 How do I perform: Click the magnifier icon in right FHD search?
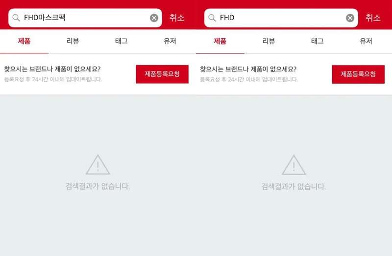(x=212, y=18)
